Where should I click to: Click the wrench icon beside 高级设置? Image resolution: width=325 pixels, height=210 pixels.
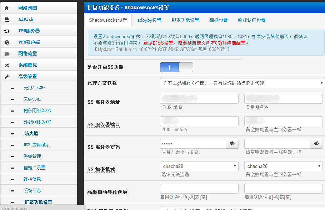pyautogui.click(x=7, y=77)
